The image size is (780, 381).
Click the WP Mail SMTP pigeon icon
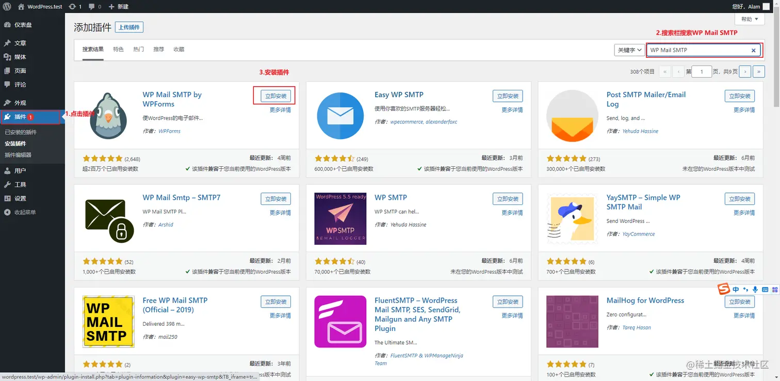108,116
